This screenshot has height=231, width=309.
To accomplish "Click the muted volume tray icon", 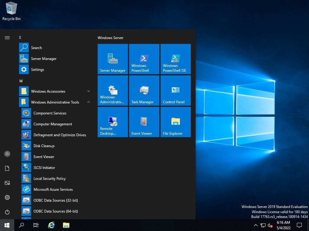I will [270, 225].
